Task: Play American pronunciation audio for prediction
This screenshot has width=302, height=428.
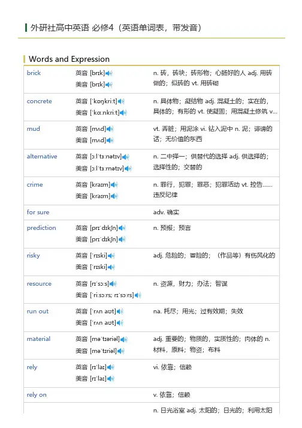Action: pyautogui.click(x=122, y=240)
